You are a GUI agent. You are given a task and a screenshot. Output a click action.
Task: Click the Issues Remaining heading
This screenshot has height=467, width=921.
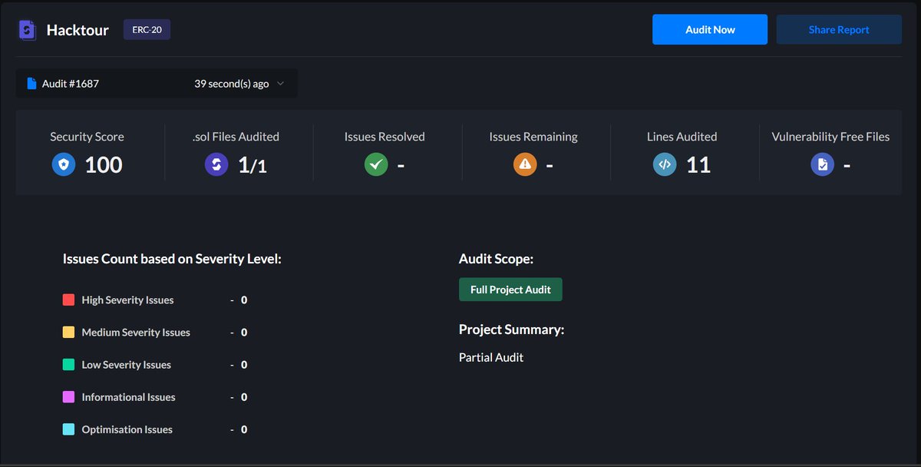[x=533, y=137]
